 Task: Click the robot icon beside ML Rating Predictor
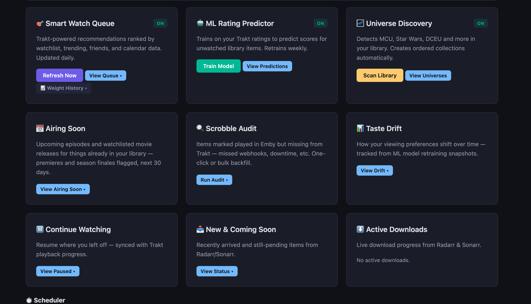[200, 23]
